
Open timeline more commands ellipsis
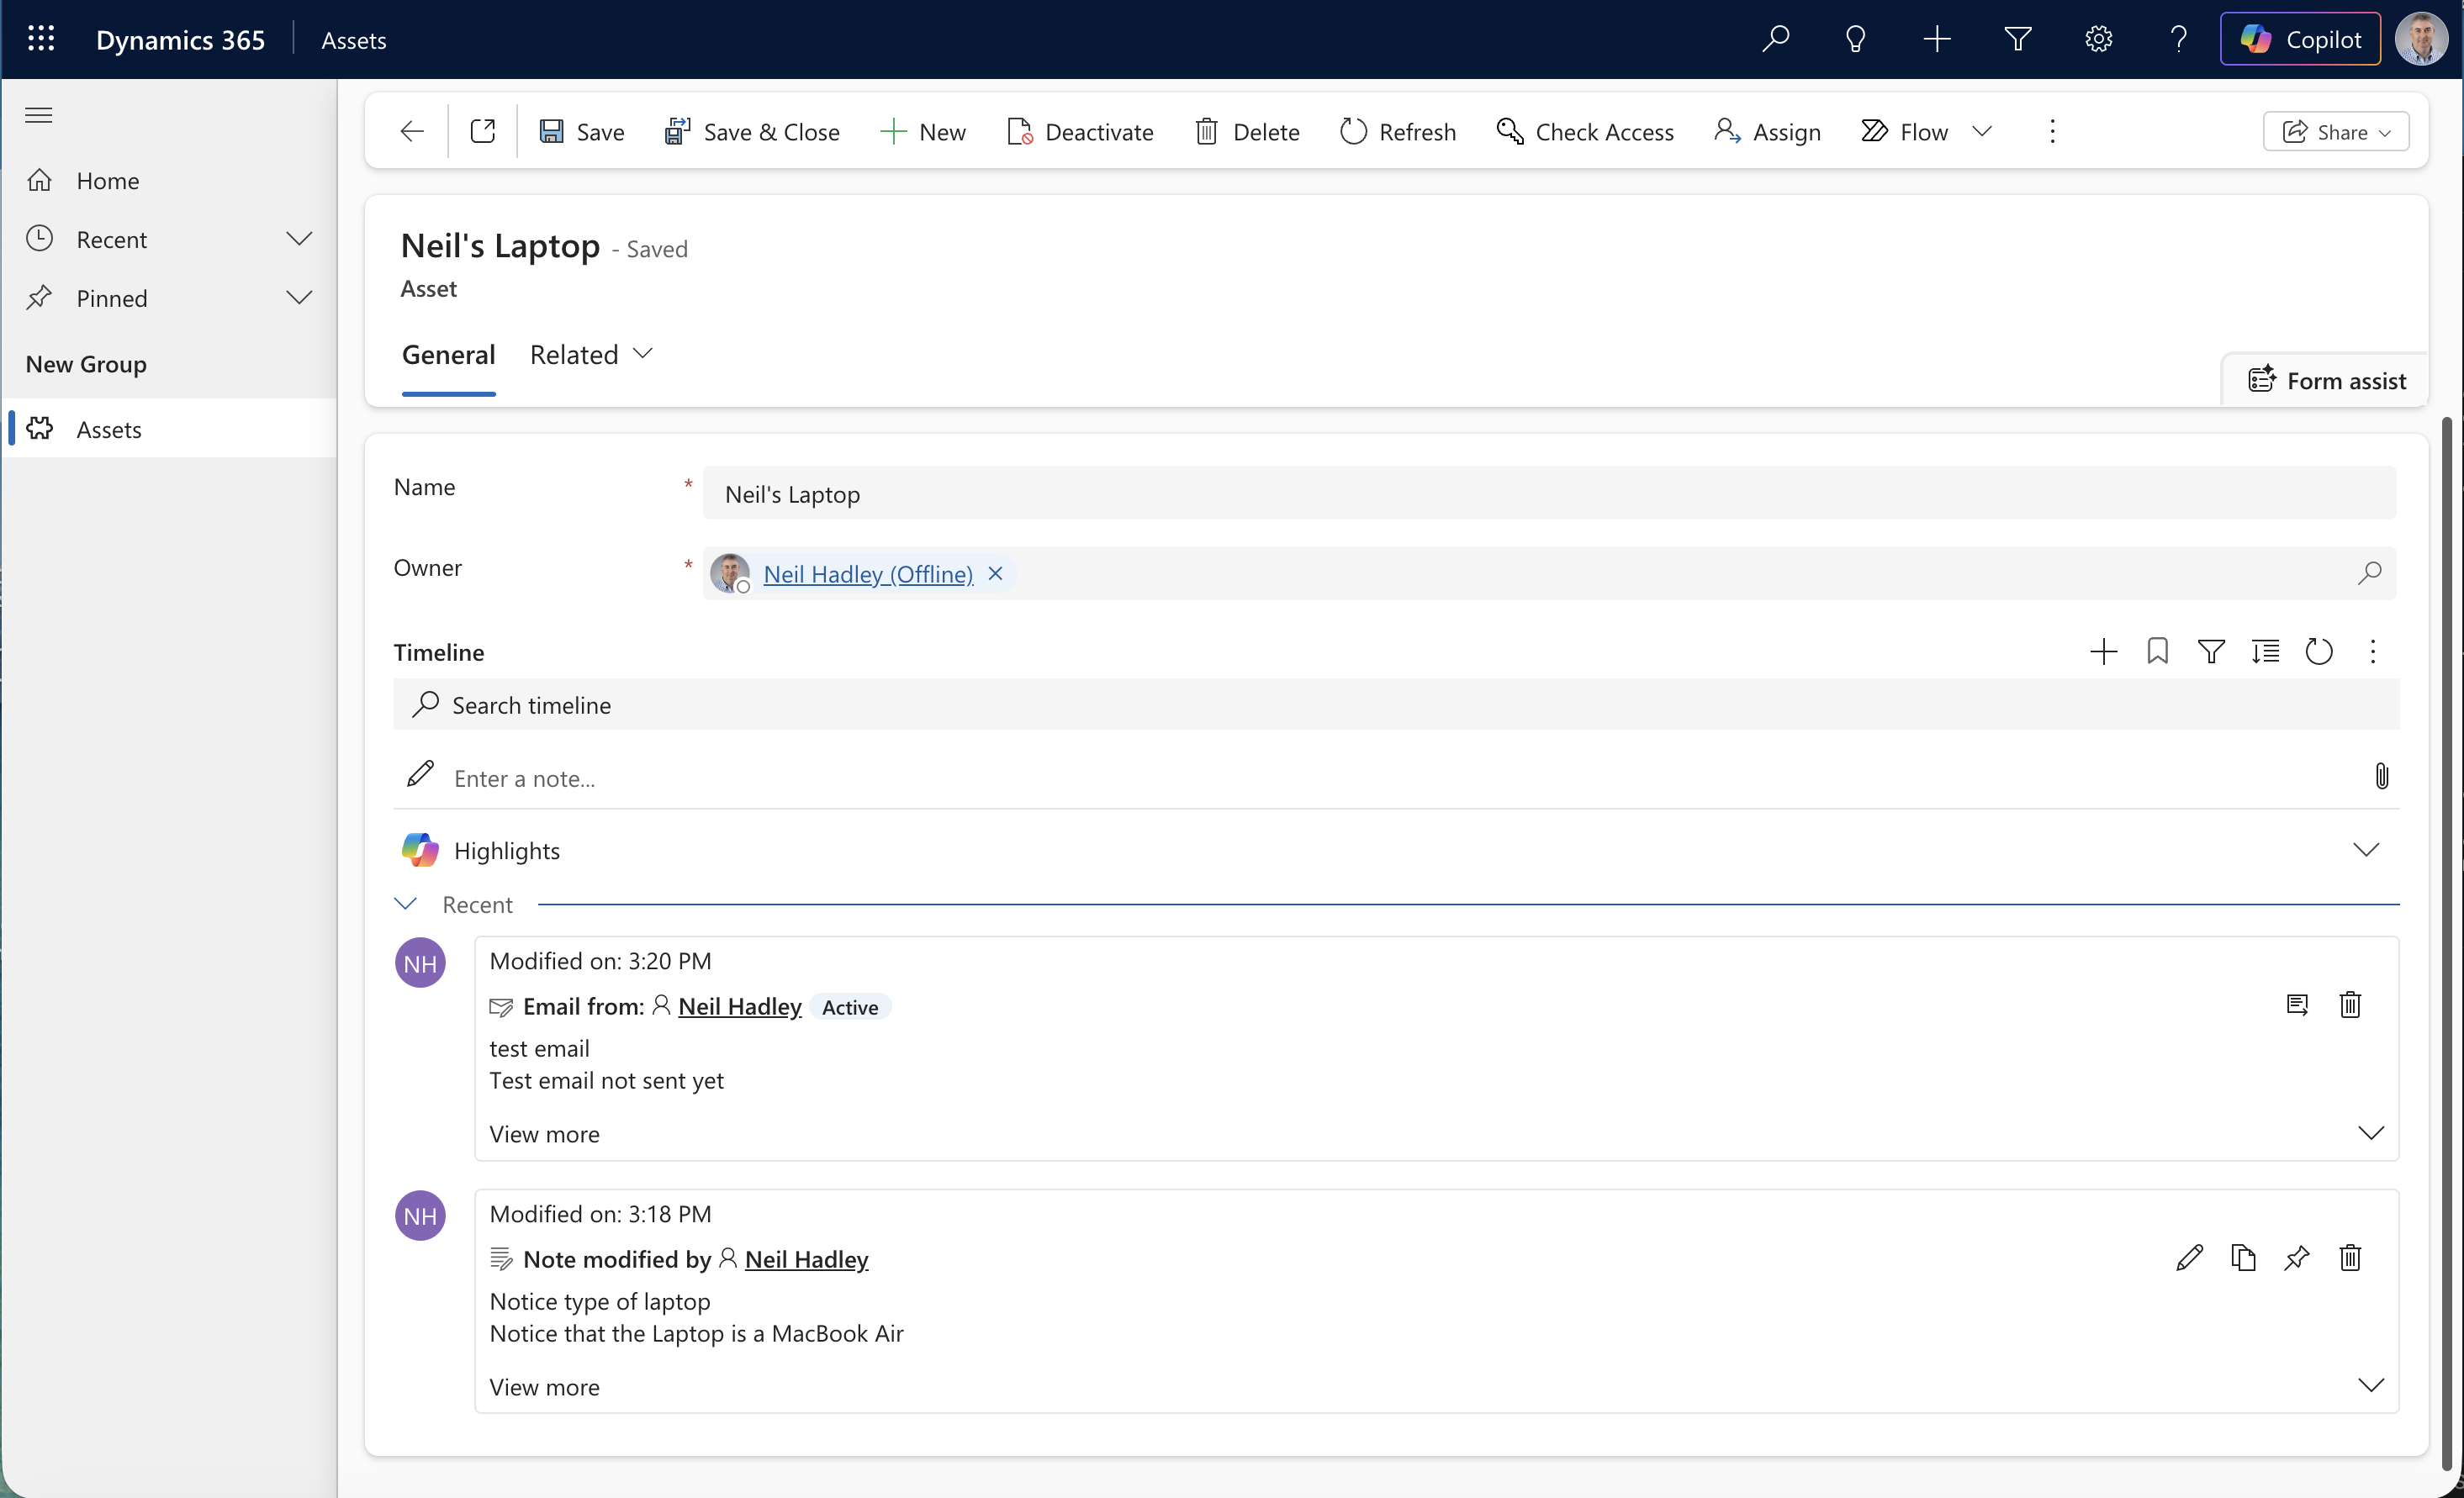tap(2373, 651)
